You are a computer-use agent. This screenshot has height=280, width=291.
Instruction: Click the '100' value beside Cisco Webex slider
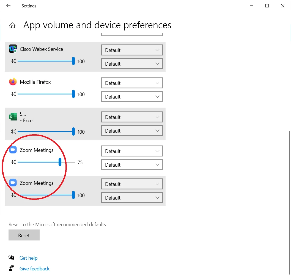click(x=81, y=61)
